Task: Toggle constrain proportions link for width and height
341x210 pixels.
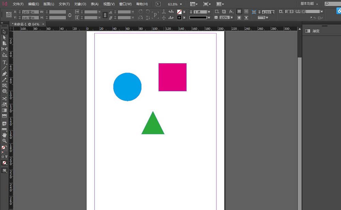Action: tap(70, 15)
